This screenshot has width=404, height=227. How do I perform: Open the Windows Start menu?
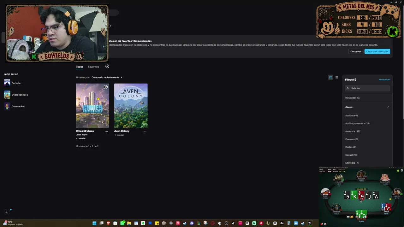tap(94, 223)
